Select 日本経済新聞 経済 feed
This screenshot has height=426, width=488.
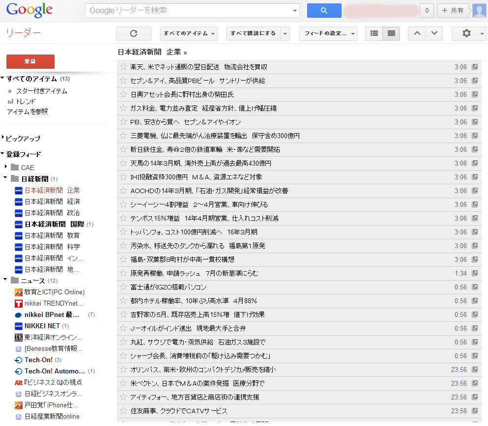click(52, 201)
